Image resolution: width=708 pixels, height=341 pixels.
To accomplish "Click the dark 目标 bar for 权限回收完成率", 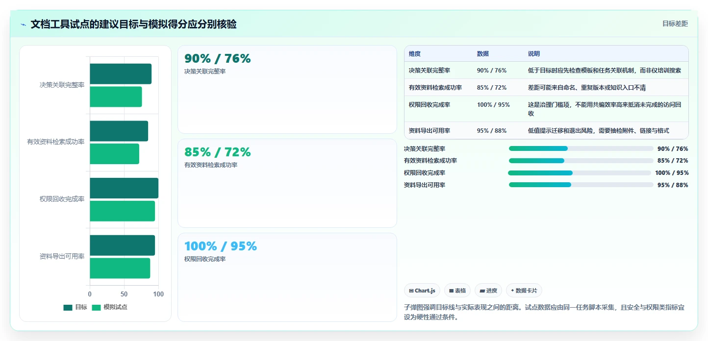I will (124, 188).
